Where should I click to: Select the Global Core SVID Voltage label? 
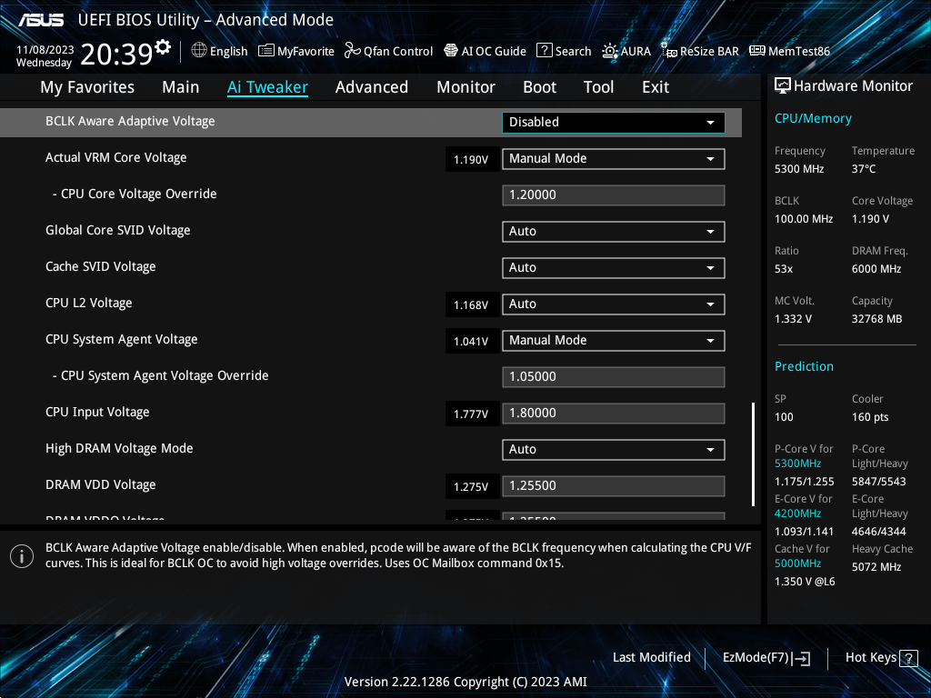point(117,230)
